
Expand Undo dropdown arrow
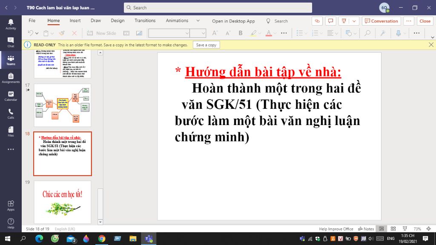37,33
